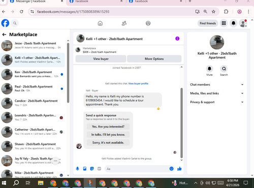Open site information icon in address bar
Screen dimensions: 254x188
coord(32,12)
